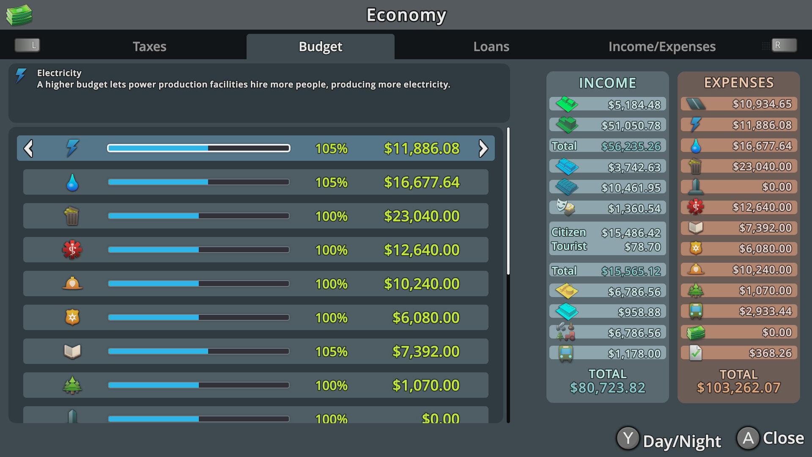Click the education open book icon
The image size is (812, 457).
(72, 351)
